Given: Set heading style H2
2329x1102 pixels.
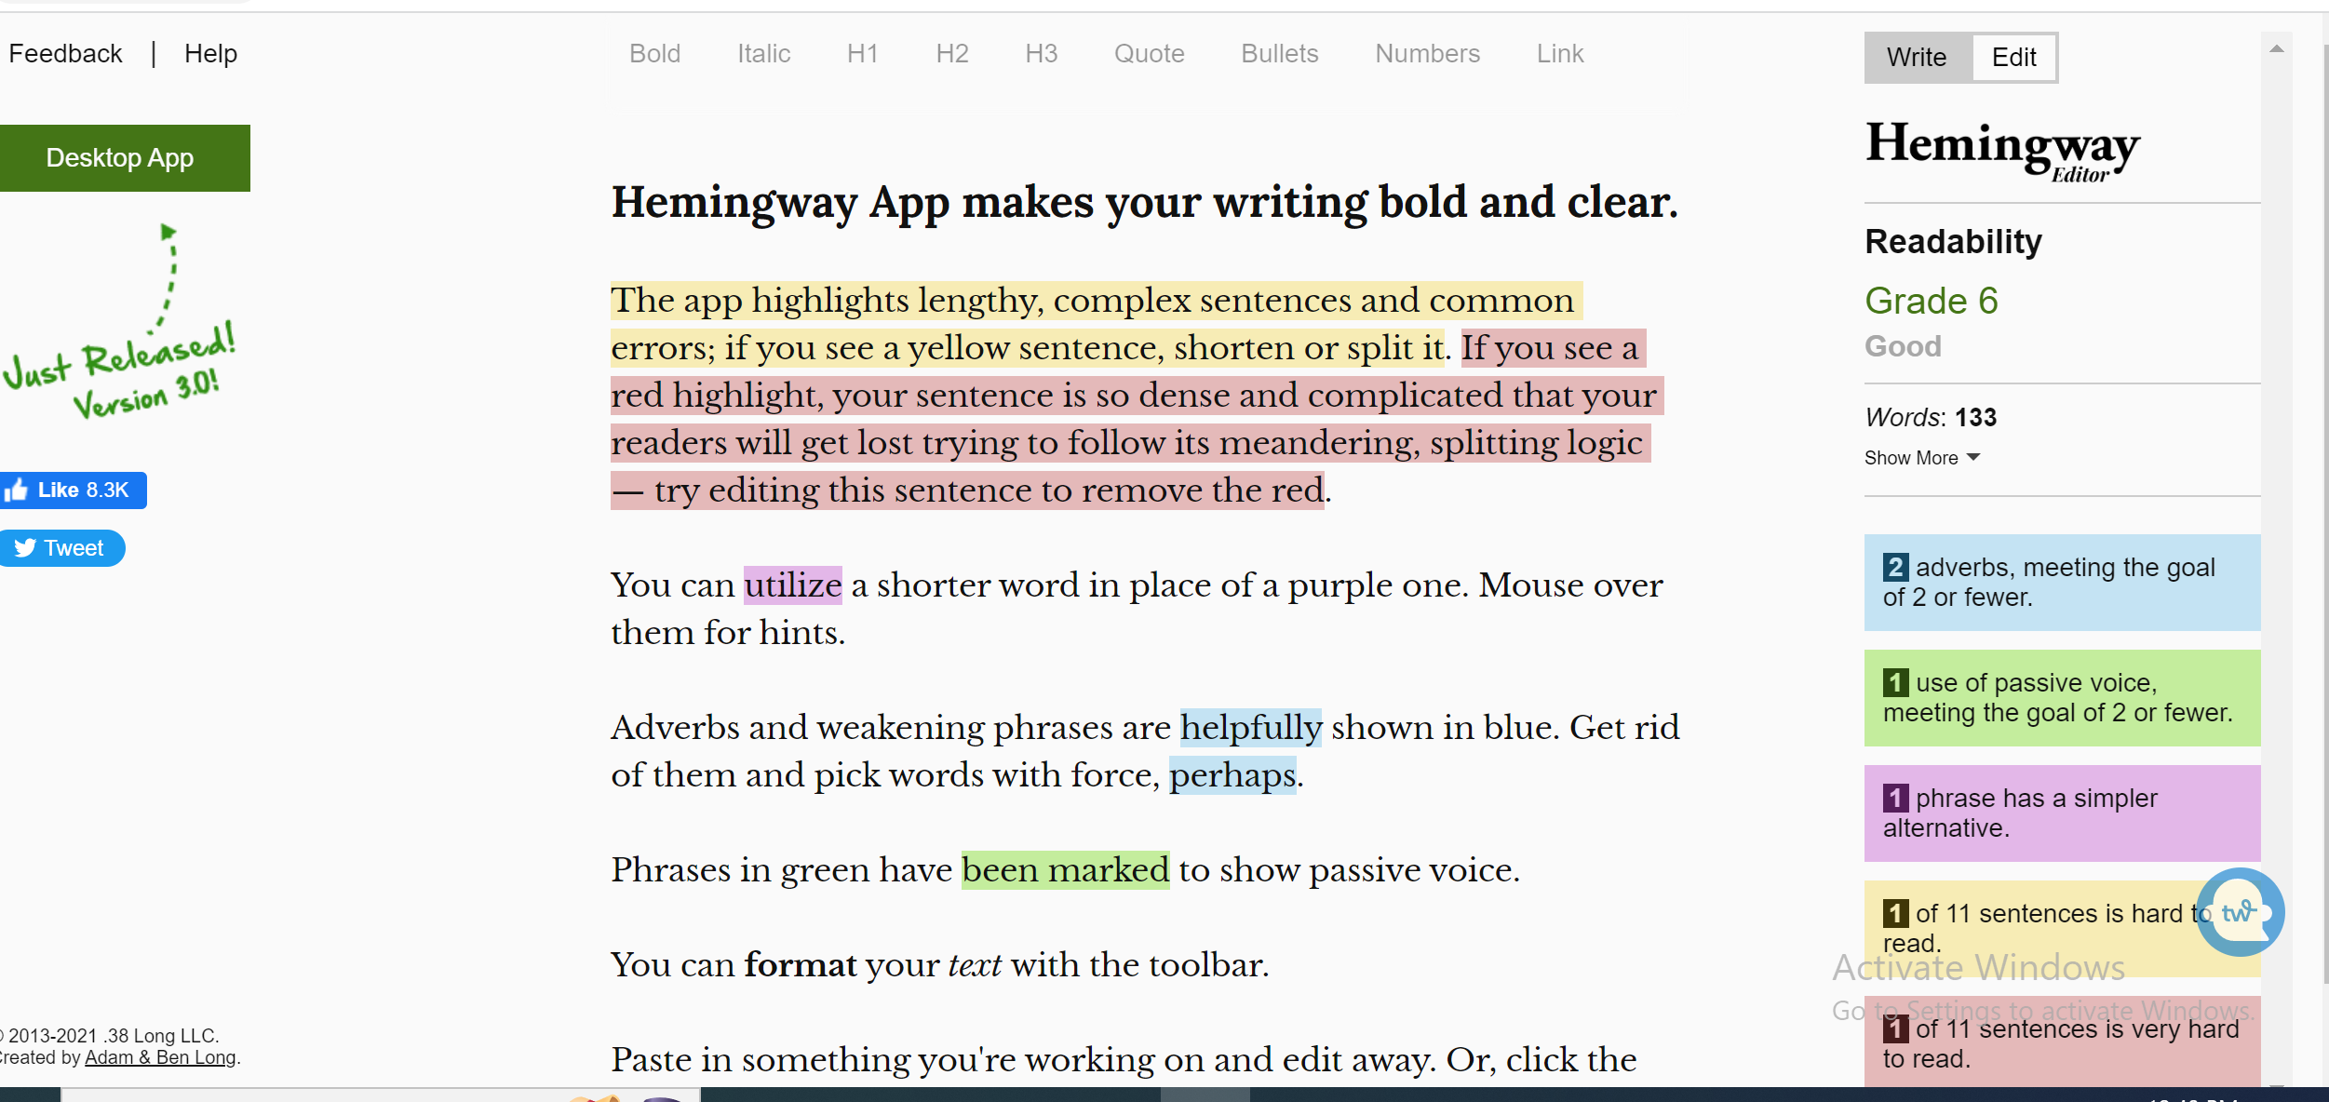Looking at the screenshot, I should point(951,54).
